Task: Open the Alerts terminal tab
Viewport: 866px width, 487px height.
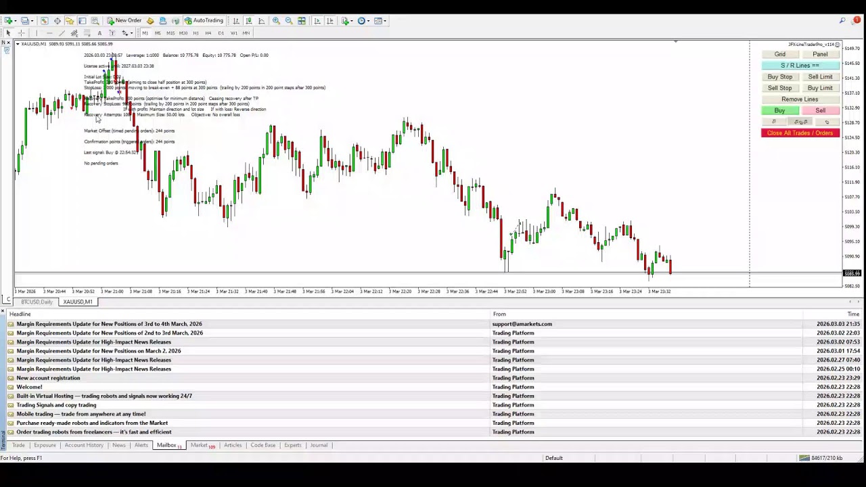Action: click(x=141, y=445)
